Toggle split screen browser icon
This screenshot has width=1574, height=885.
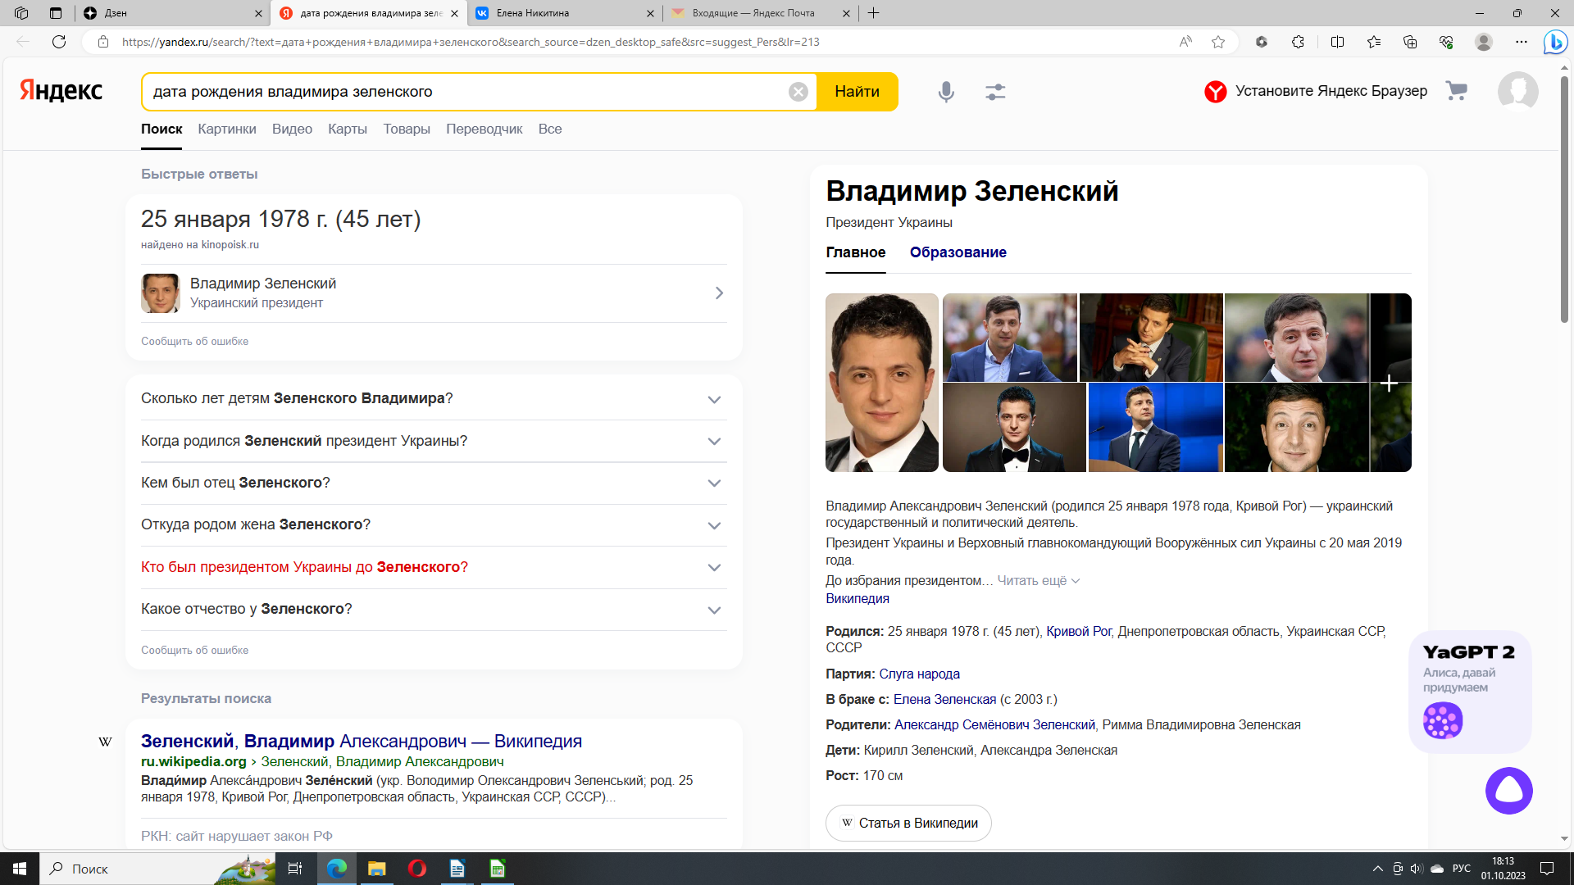[1337, 42]
